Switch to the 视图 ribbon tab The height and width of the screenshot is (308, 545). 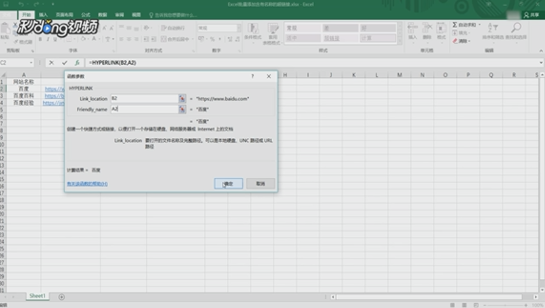coord(136,15)
